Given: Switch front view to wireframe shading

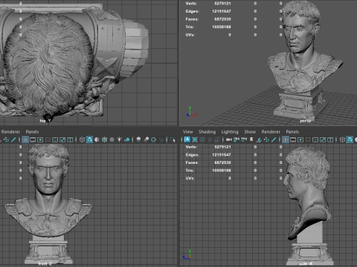Looking at the screenshot, I should click(82, 140).
